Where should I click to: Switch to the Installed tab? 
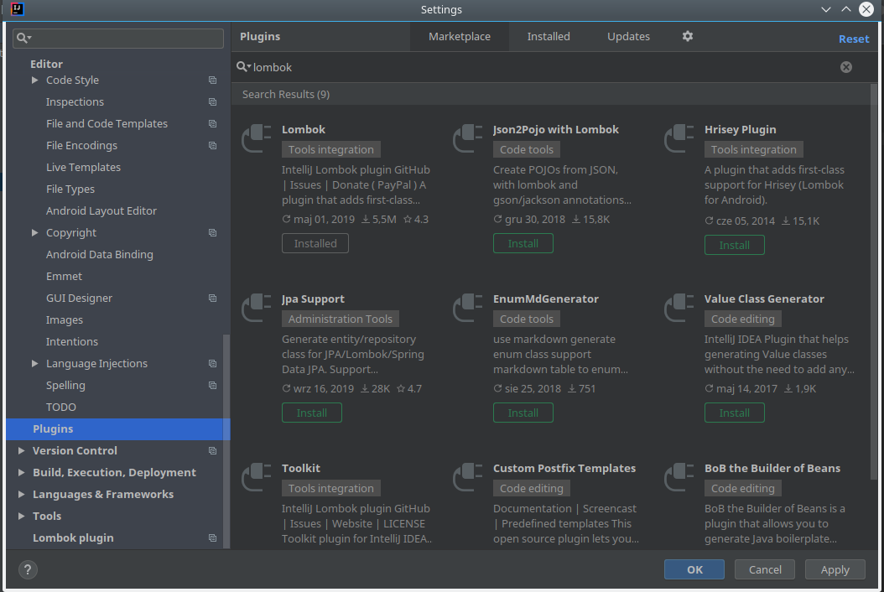pos(549,37)
